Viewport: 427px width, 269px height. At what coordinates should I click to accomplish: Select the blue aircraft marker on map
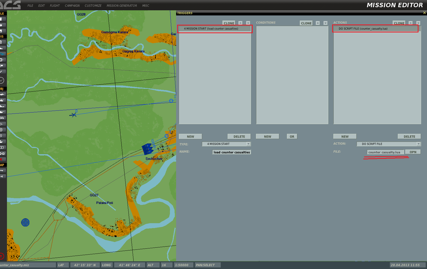(x=73, y=114)
